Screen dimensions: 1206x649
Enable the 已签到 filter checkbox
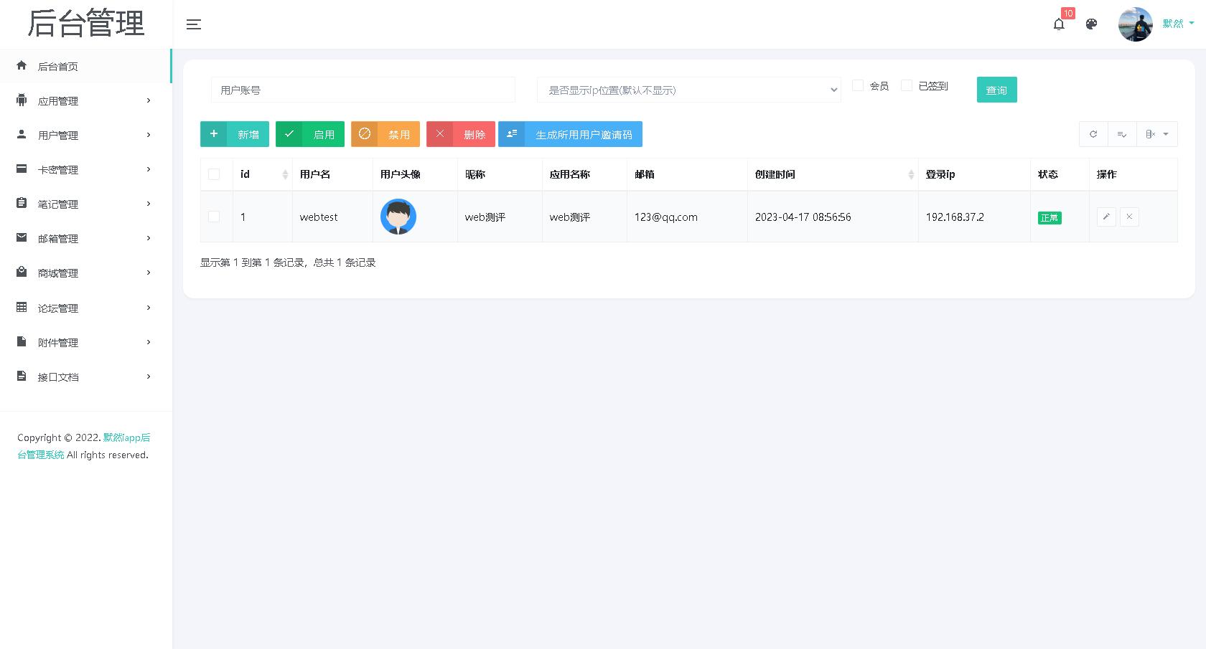[x=907, y=85]
